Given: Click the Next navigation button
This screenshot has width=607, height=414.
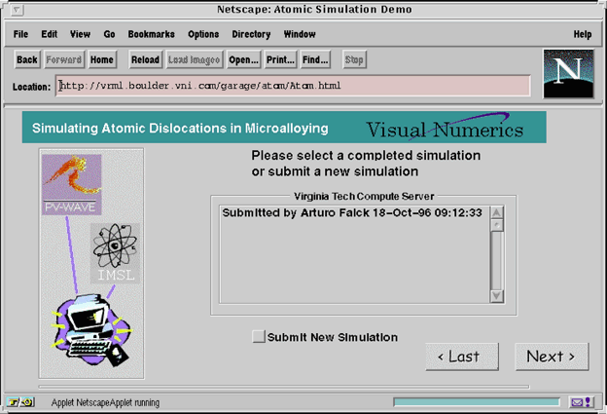Looking at the screenshot, I should coord(552,357).
